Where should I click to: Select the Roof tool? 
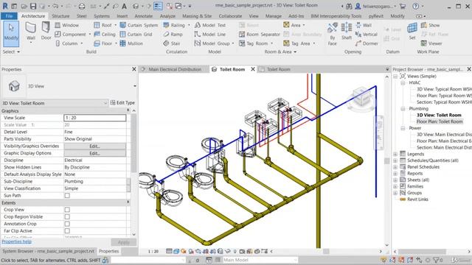103,25
